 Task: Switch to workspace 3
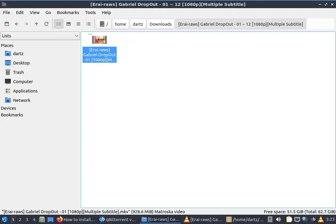click(x=27, y=220)
